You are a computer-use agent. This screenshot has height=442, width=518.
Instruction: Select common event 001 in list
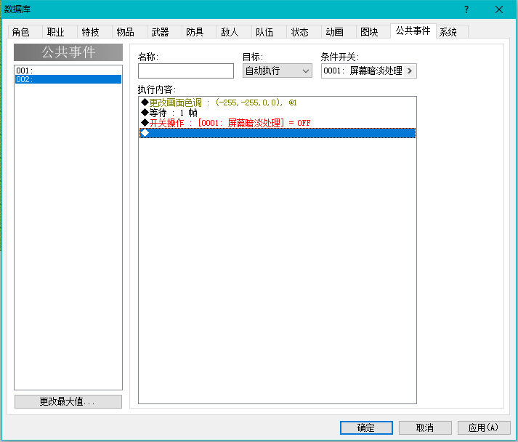pyautogui.click(x=68, y=71)
